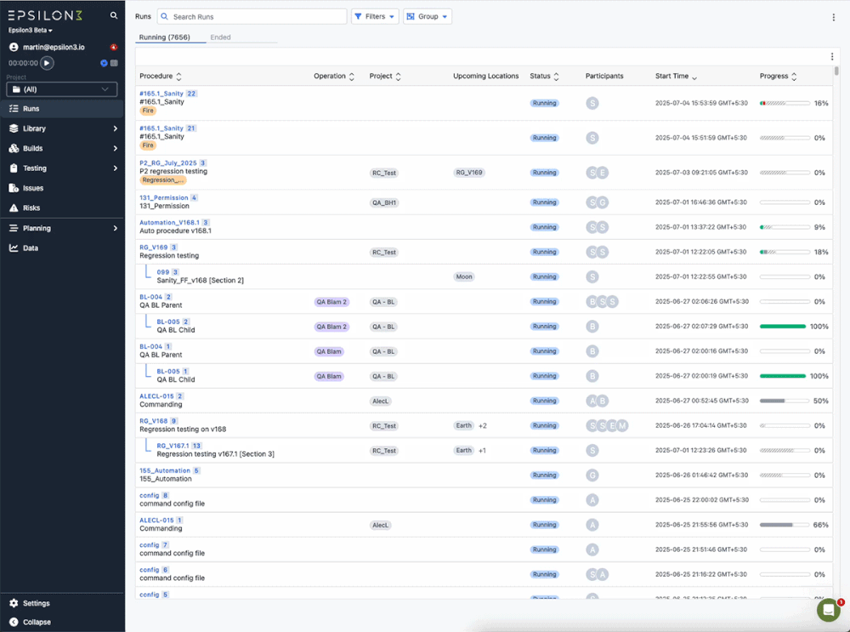Click Running status badge on 131_Permission

pyautogui.click(x=544, y=202)
